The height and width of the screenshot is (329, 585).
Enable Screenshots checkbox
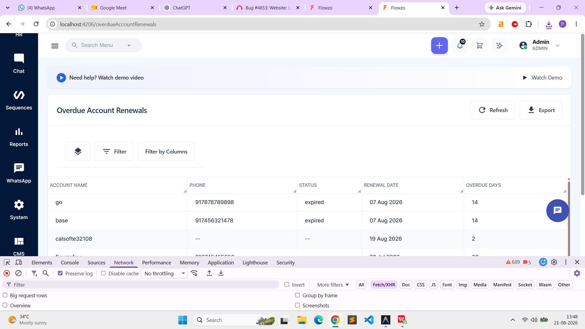click(297, 305)
